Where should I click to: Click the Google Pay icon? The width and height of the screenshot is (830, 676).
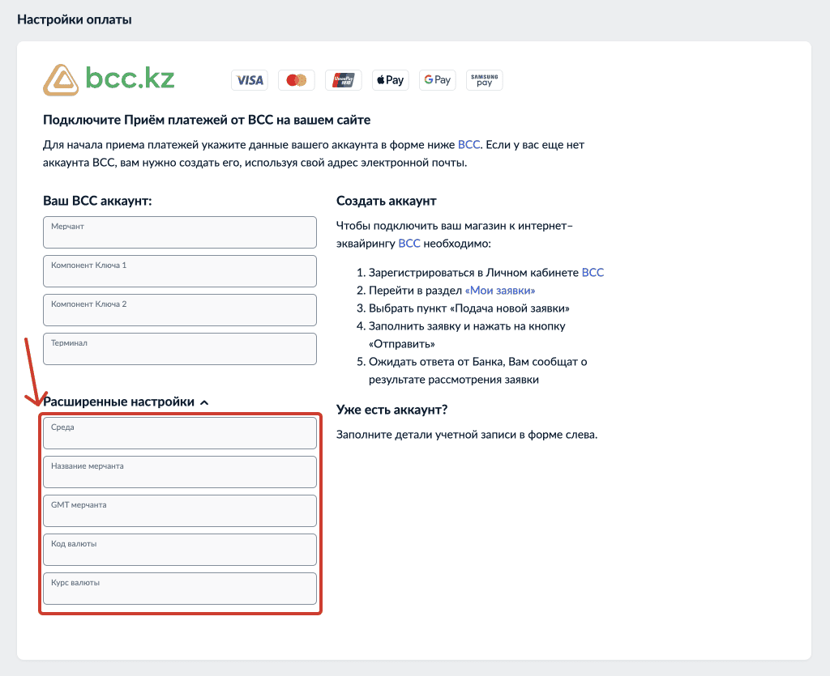tap(437, 80)
